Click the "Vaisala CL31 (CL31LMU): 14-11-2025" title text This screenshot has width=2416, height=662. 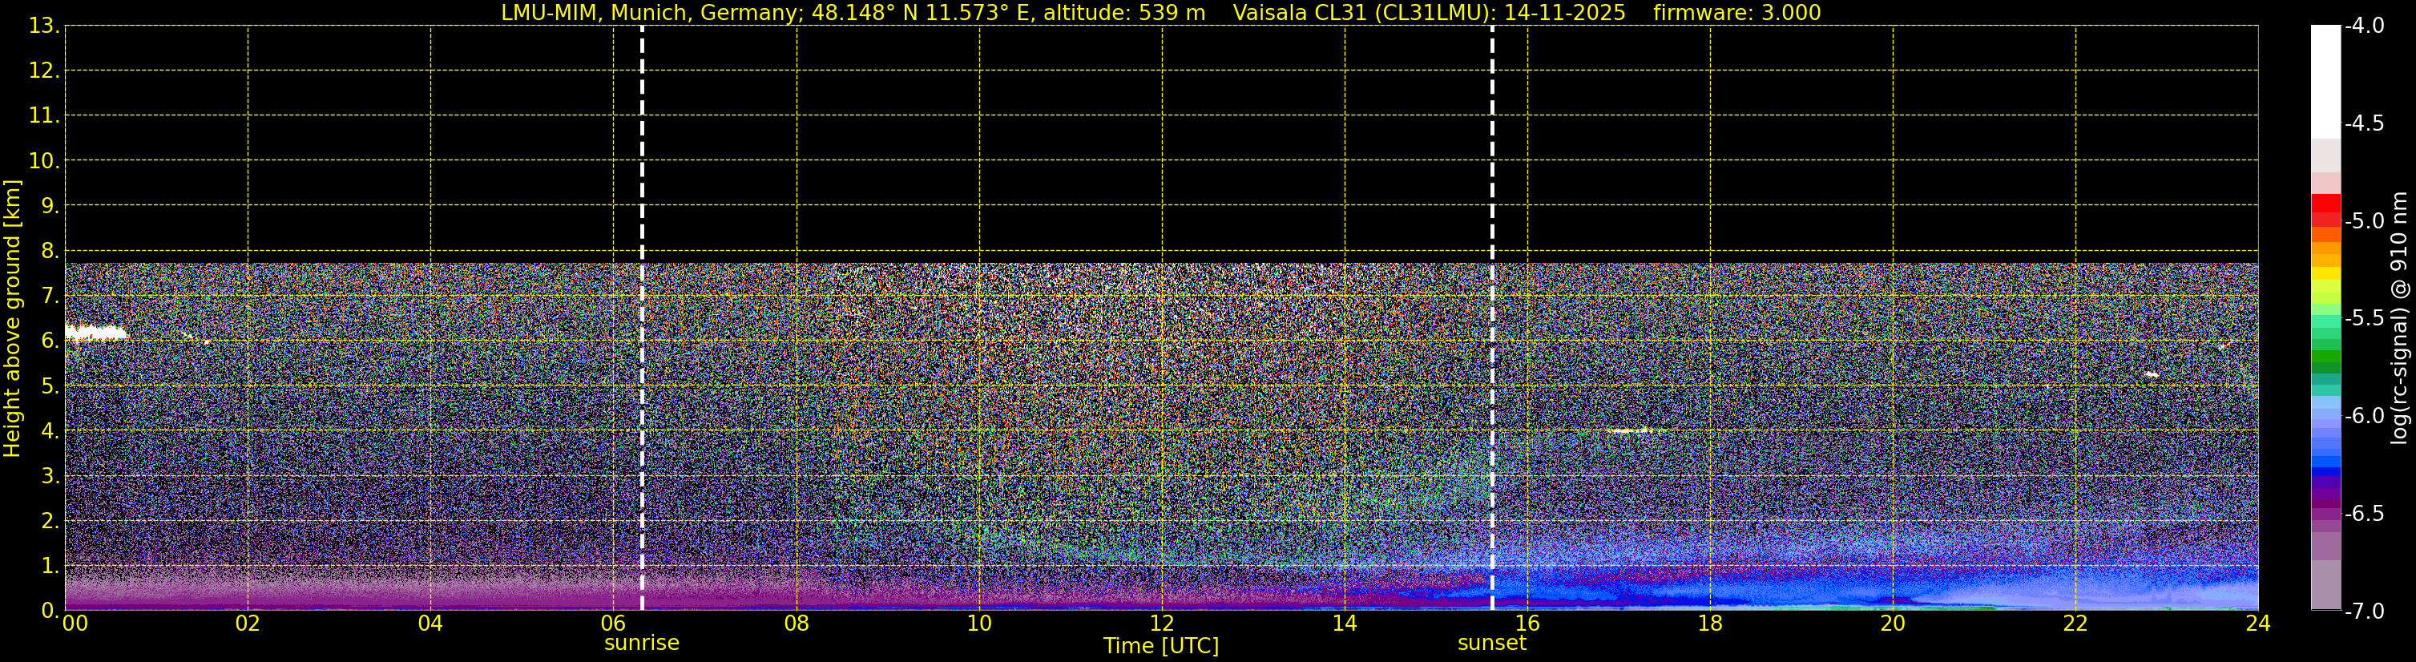pyautogui.click(x=1429, y=12)
